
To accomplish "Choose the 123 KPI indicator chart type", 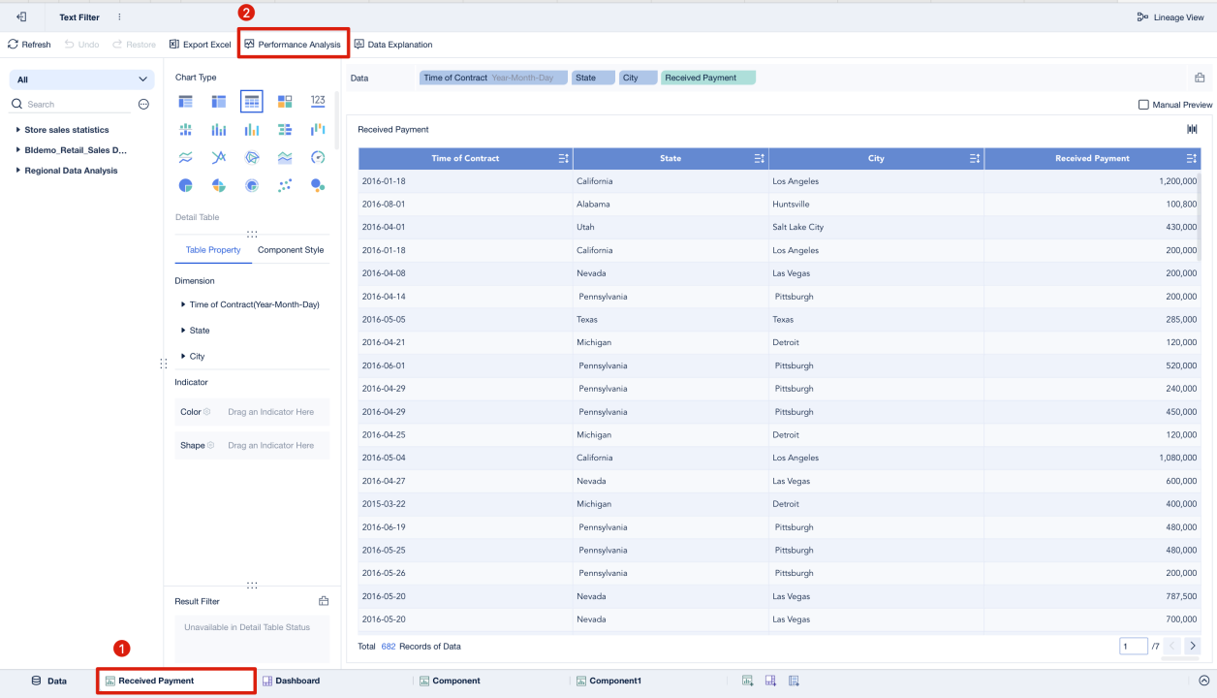I will pos(318,101).
